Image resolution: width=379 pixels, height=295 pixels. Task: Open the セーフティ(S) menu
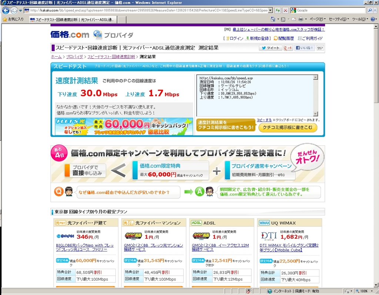pos(339,19)
